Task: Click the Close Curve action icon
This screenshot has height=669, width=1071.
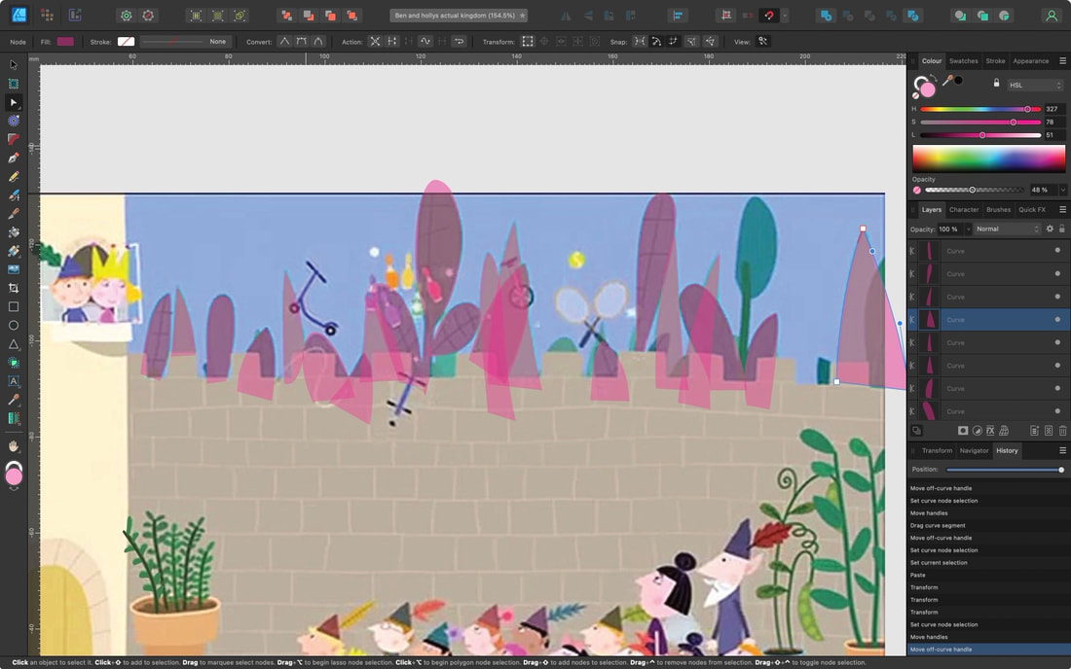Action: [392, 42]
